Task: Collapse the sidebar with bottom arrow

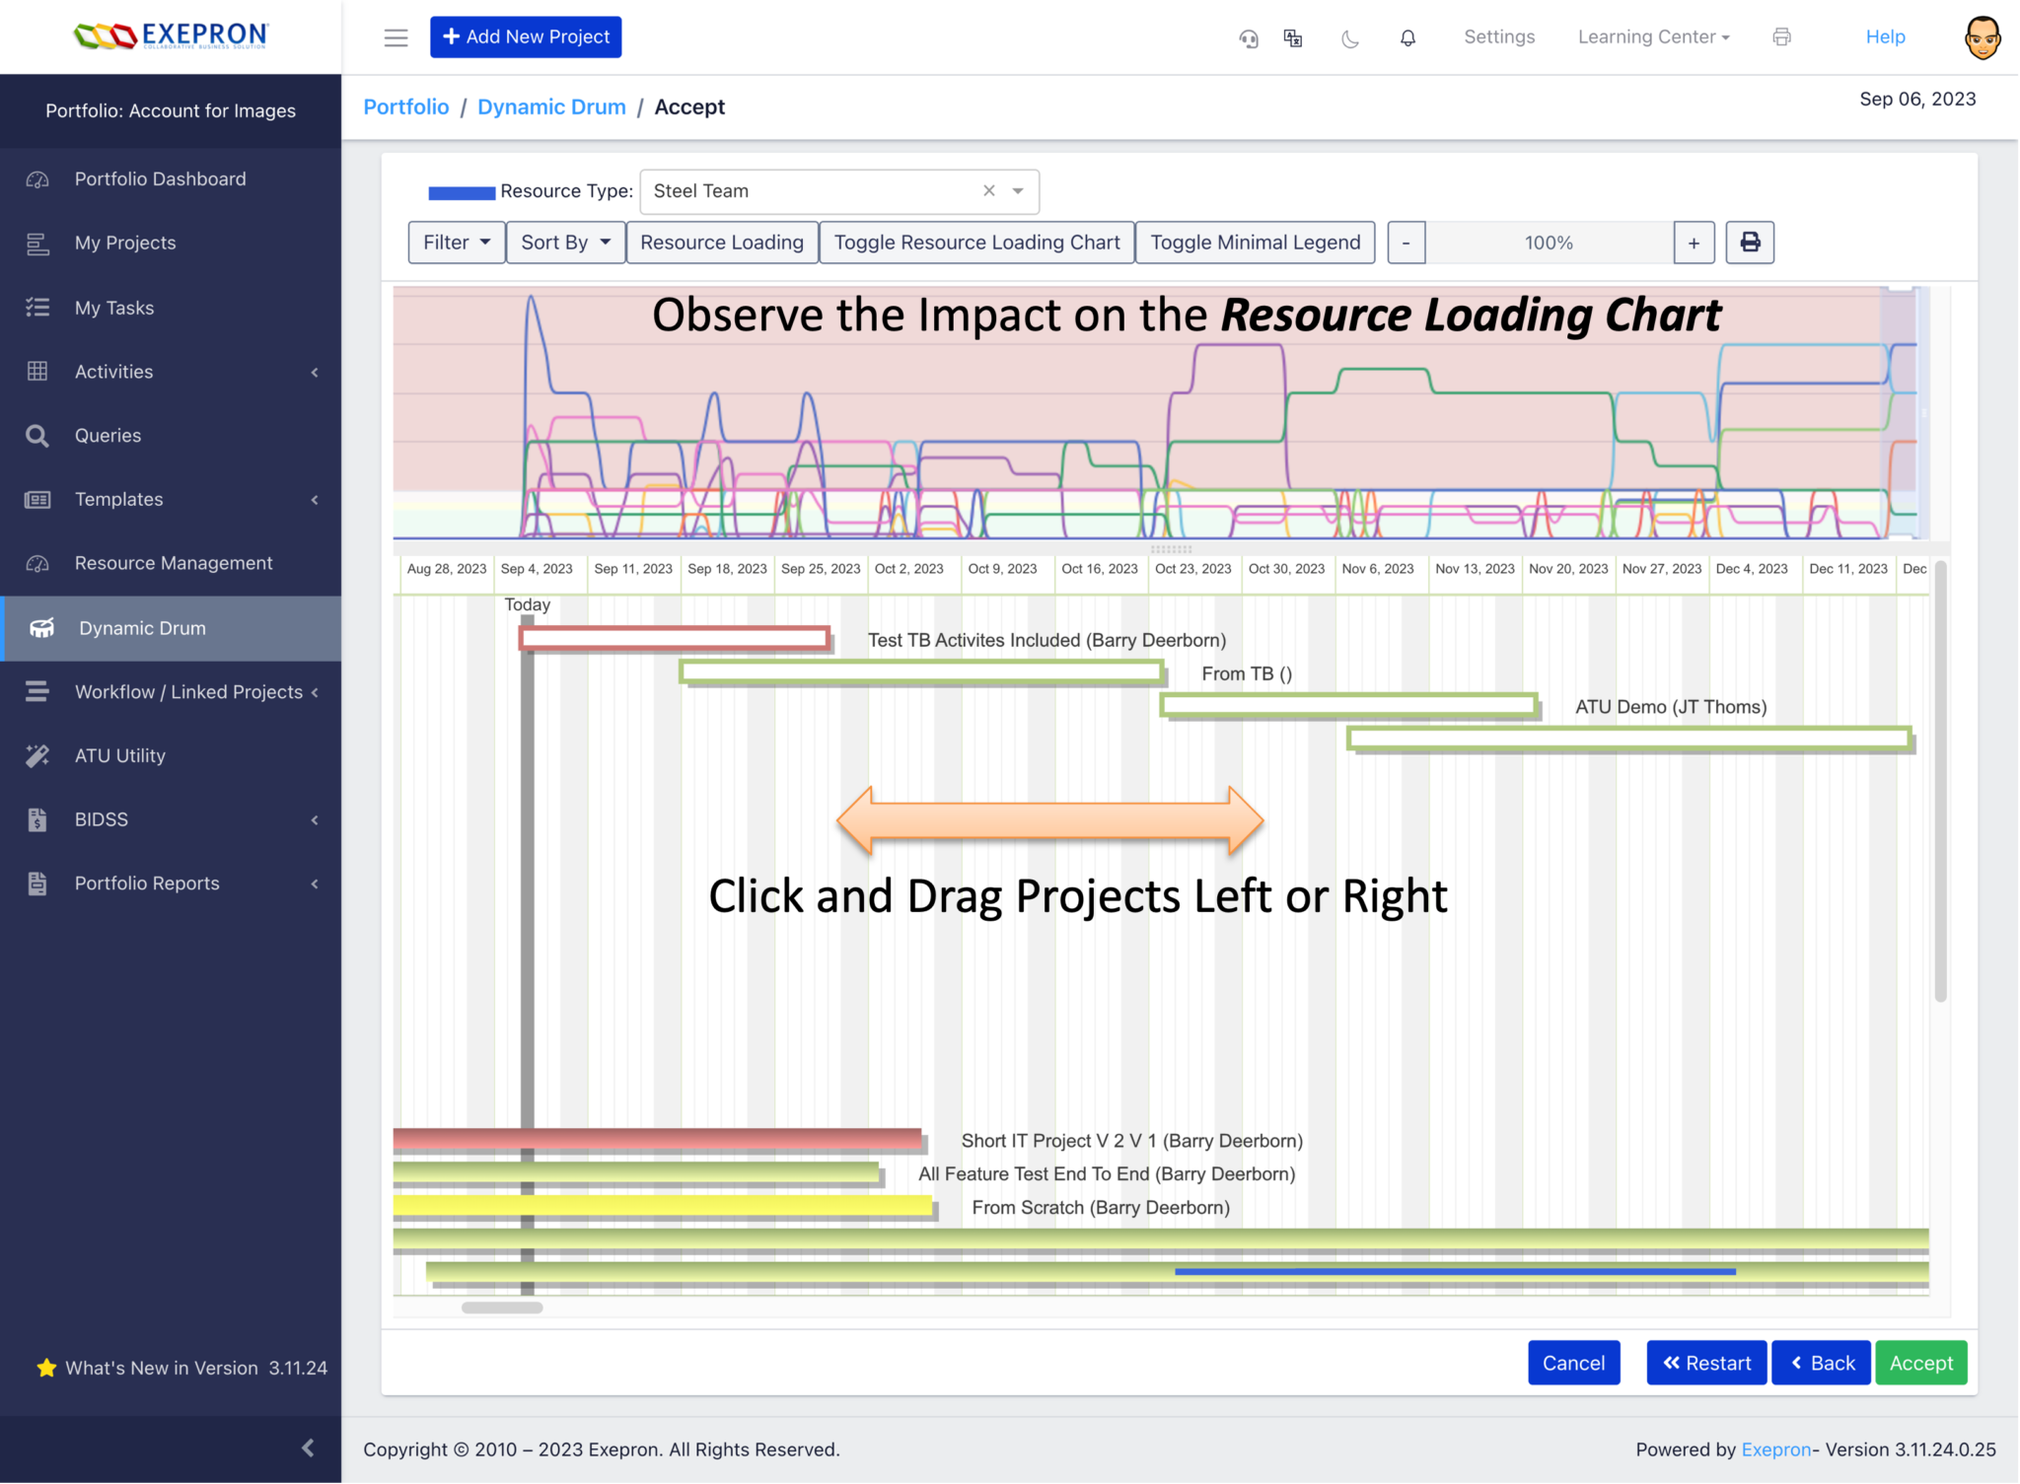Action: (x=308, y=1447)
